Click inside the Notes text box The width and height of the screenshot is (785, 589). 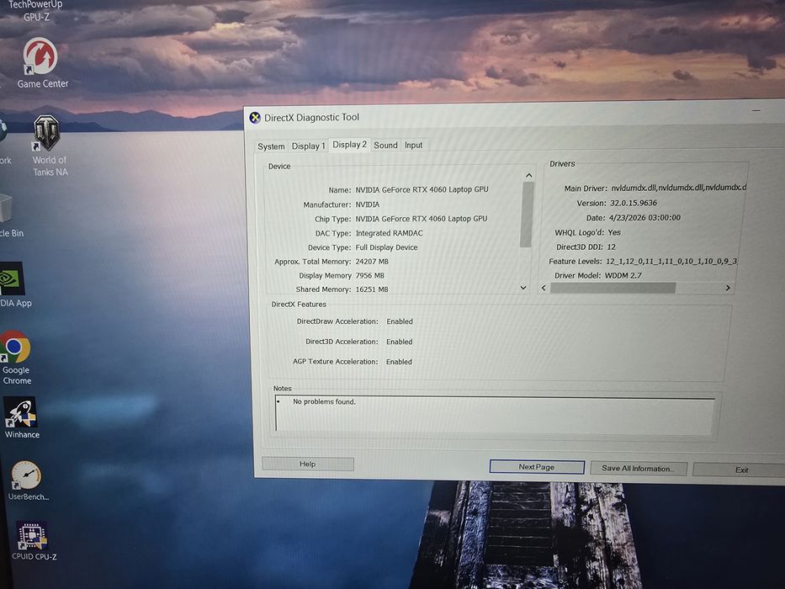[x=495, y=414]
